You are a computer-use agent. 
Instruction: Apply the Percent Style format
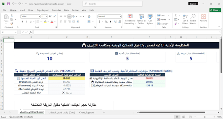[106, 22]
